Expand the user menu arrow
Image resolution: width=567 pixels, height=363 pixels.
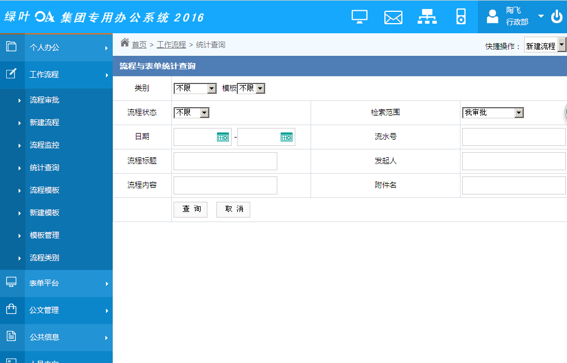[541, 16]
